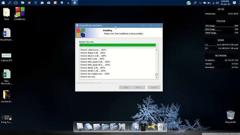Image resolution: width=240 pixels, height=135 pixels.
Task: Select the log line 'Extract: collect2.exe... 100%'
Action: click(x=93, y=50)
